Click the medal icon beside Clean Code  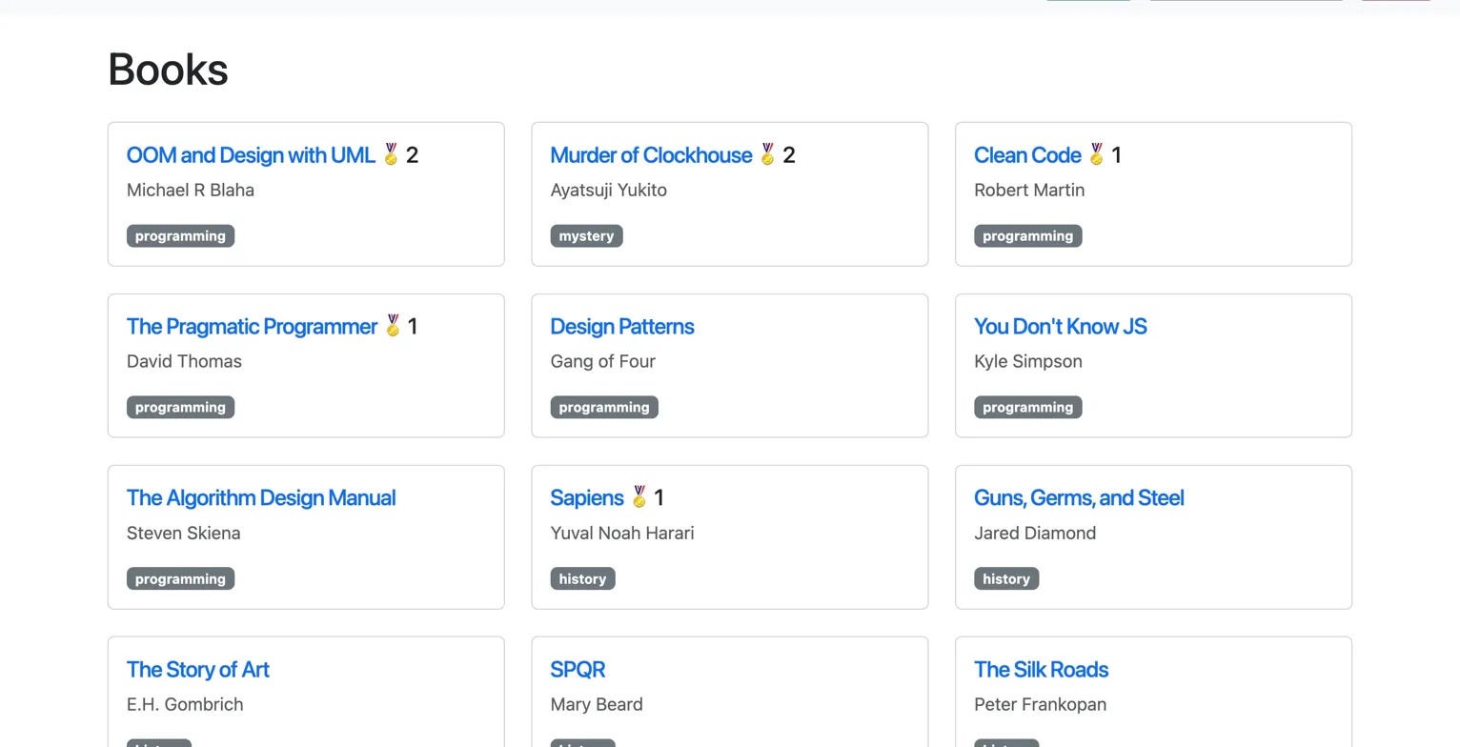tap(1097, 154)
